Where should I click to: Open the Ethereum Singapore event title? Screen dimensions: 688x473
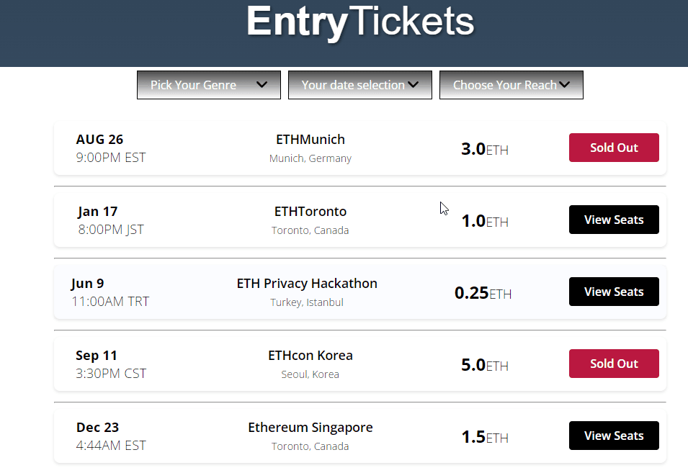pos(311,428)
